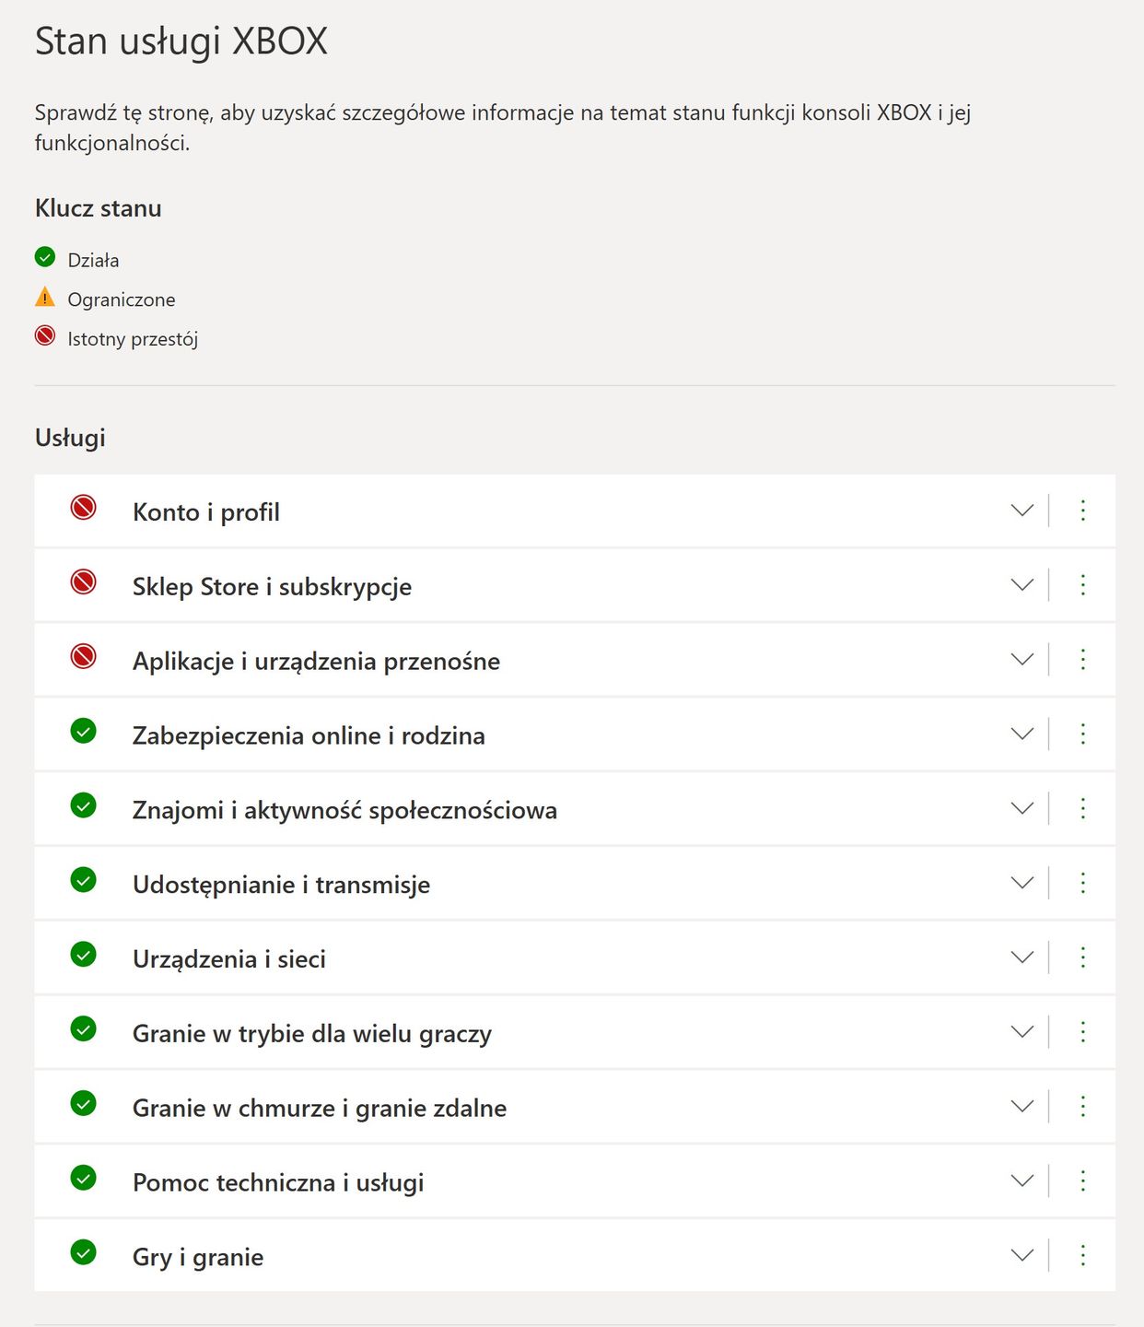Screen dimensions: 1144x1327
Task: Click the red outage icon beside Konto i profil
Action: pos(84,508)
